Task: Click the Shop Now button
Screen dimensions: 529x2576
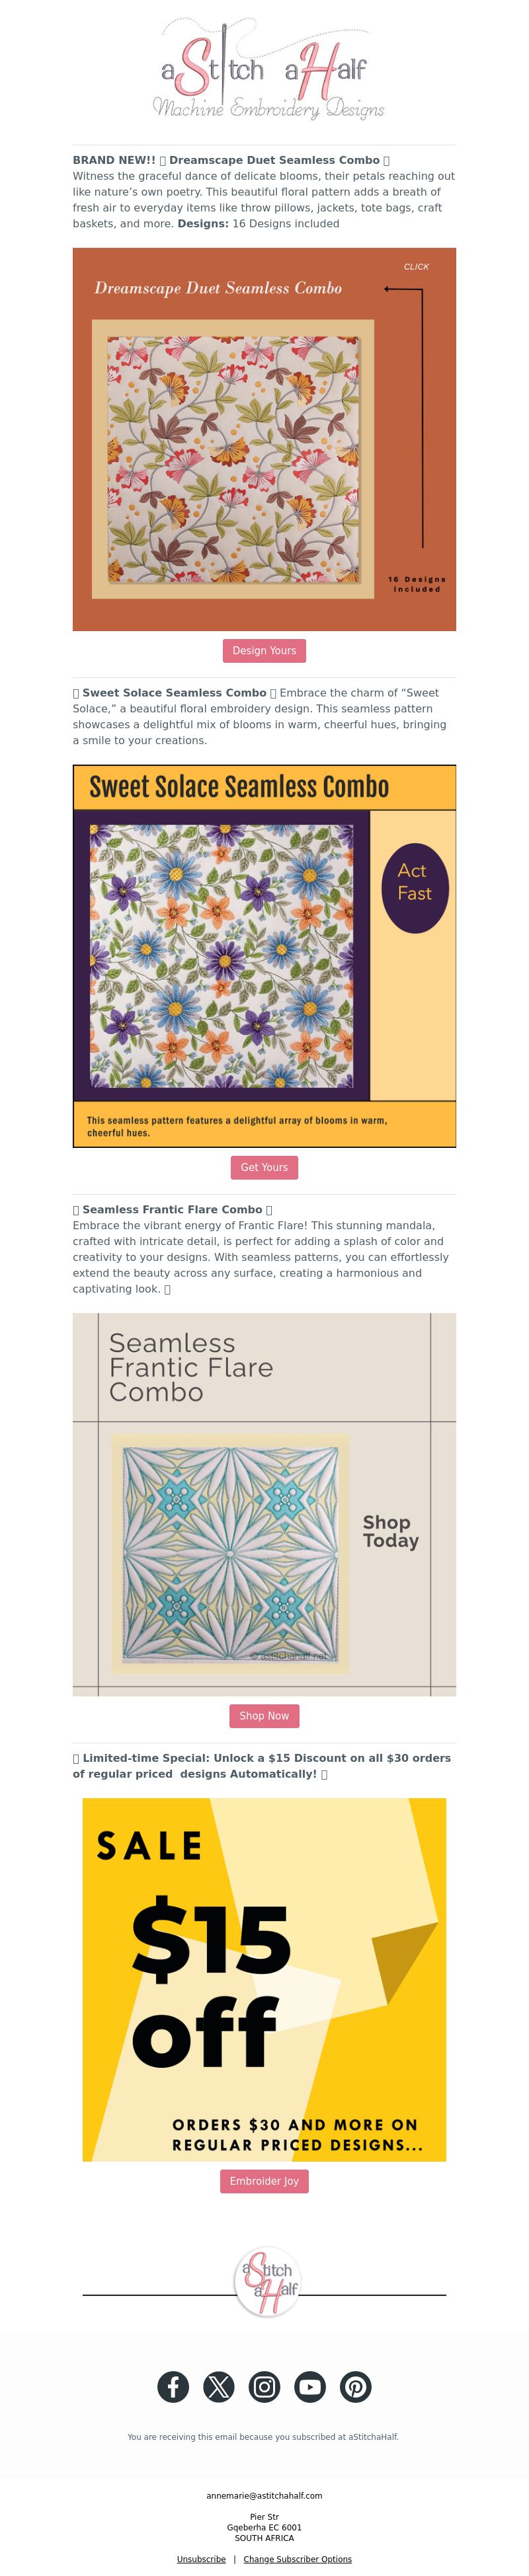Action: 264,1716
